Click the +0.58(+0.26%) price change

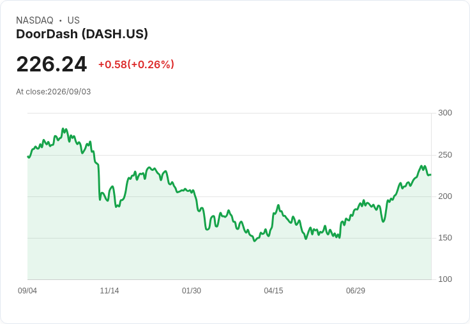(x=136, y=64)
